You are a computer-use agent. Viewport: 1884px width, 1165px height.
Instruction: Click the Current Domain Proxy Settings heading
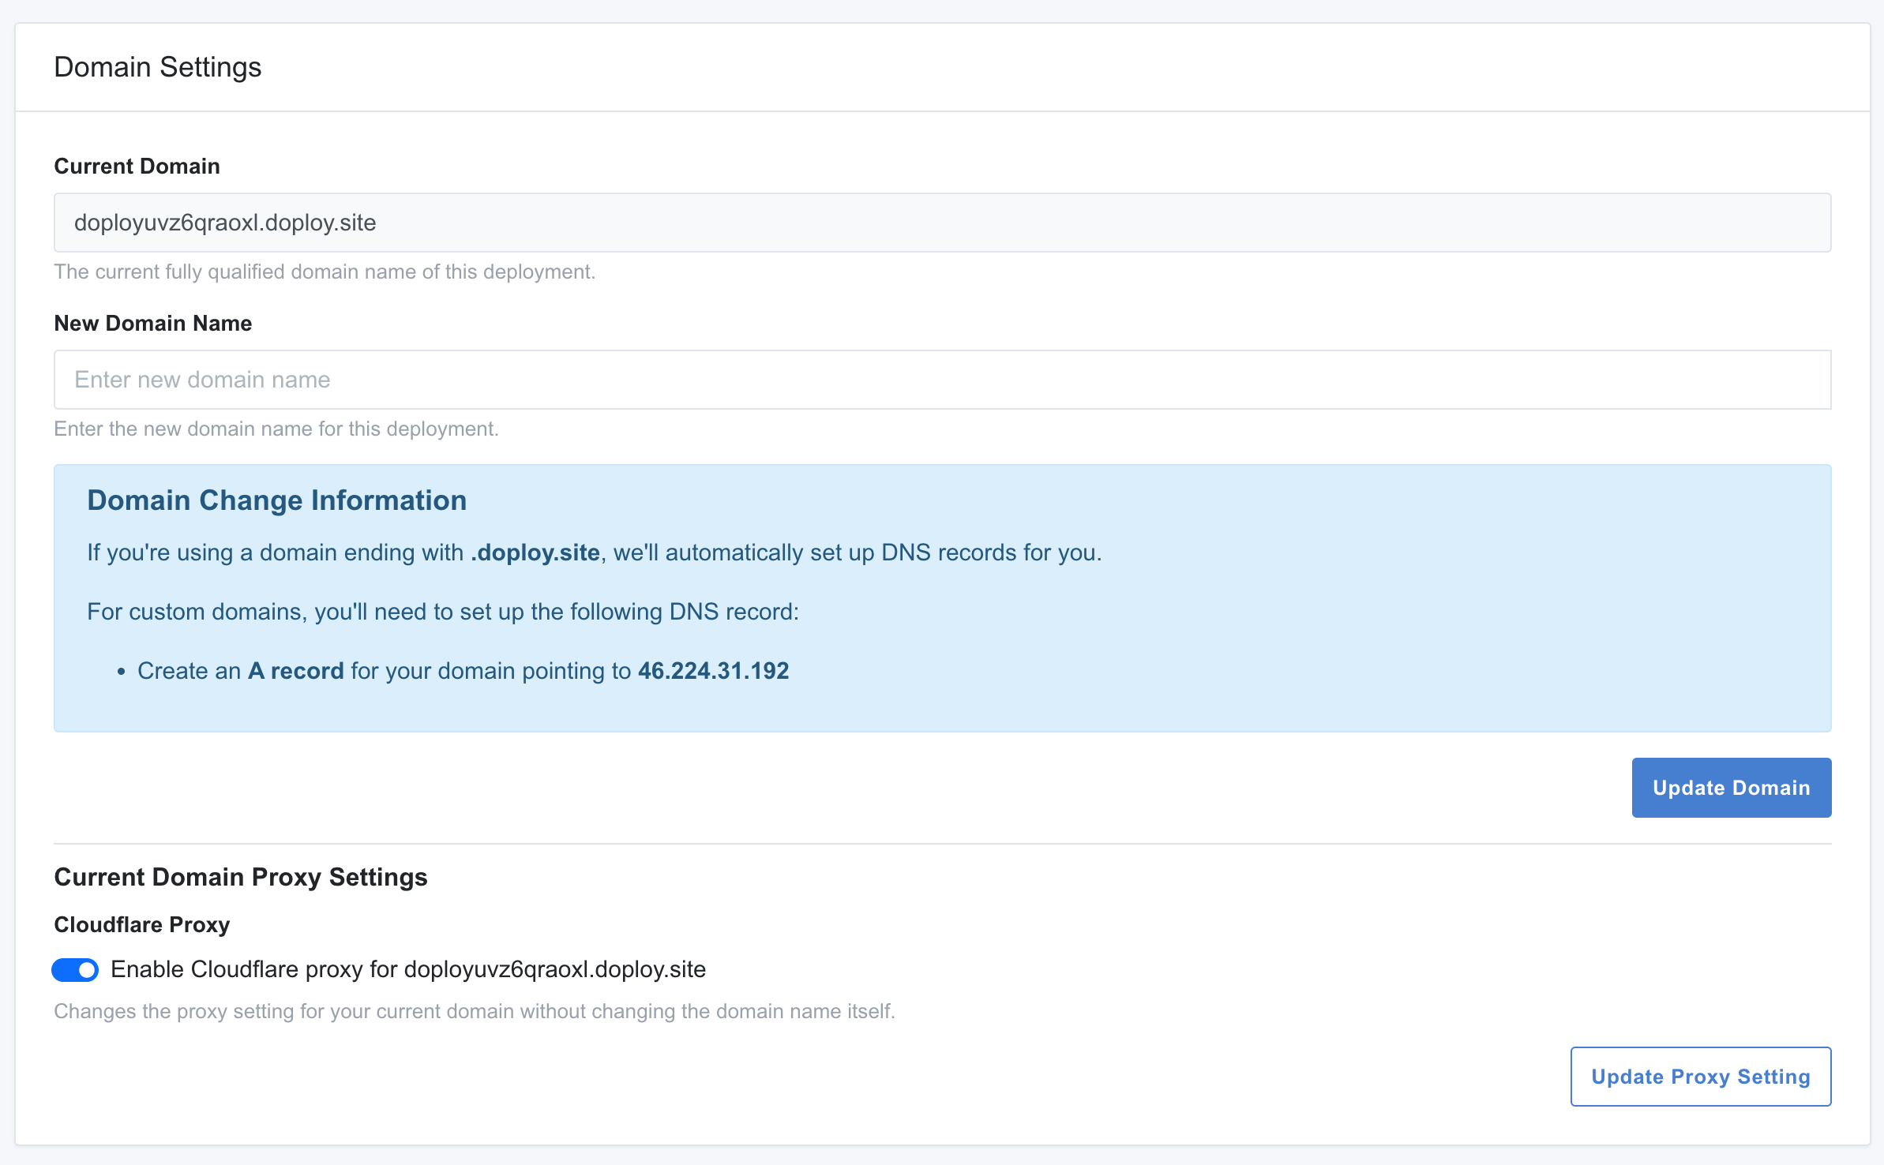tap(241, 877)
